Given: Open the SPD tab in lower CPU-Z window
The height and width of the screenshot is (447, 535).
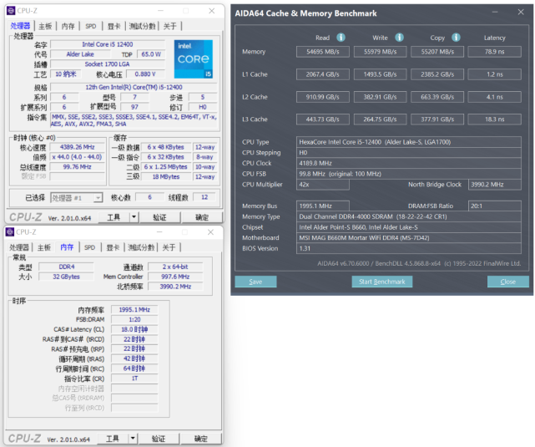Looking at the screenshot, I should coord(90,247).
